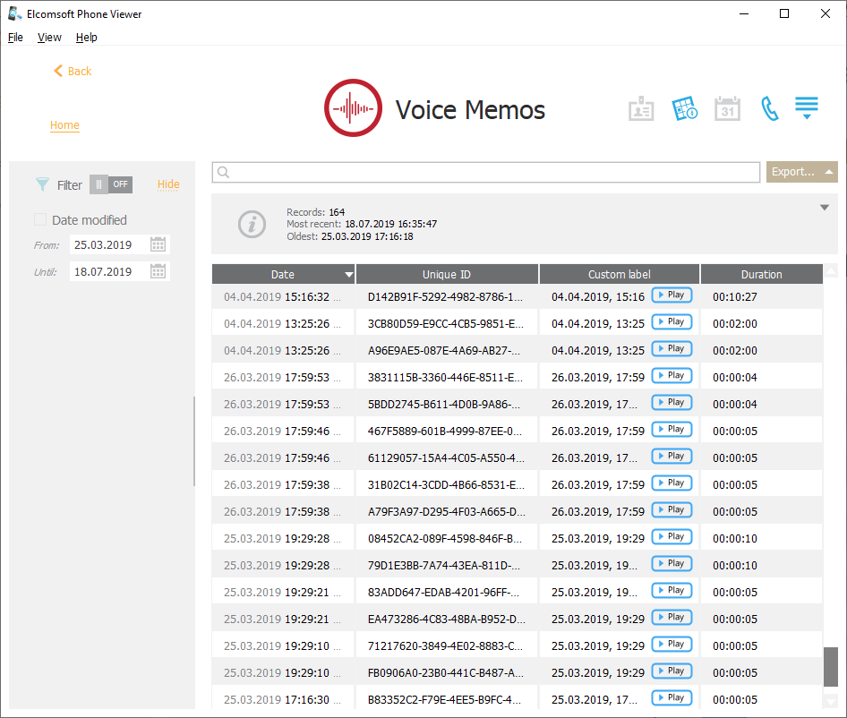This screenshot has height=718, width=847.
Task: Sort by the Date column header
Action: pos(283,275)
